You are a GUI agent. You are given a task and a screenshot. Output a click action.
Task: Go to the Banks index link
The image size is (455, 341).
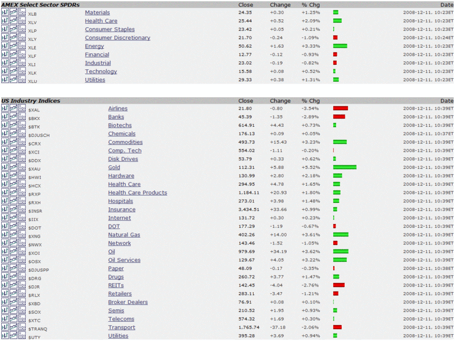tap(116, 117)
